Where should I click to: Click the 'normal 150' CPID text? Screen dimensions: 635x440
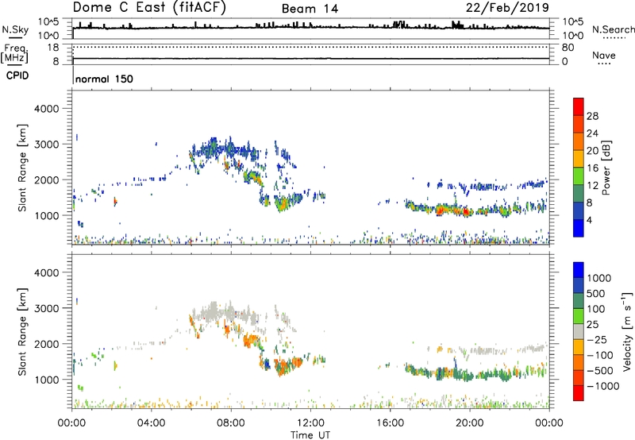point(104,79)
